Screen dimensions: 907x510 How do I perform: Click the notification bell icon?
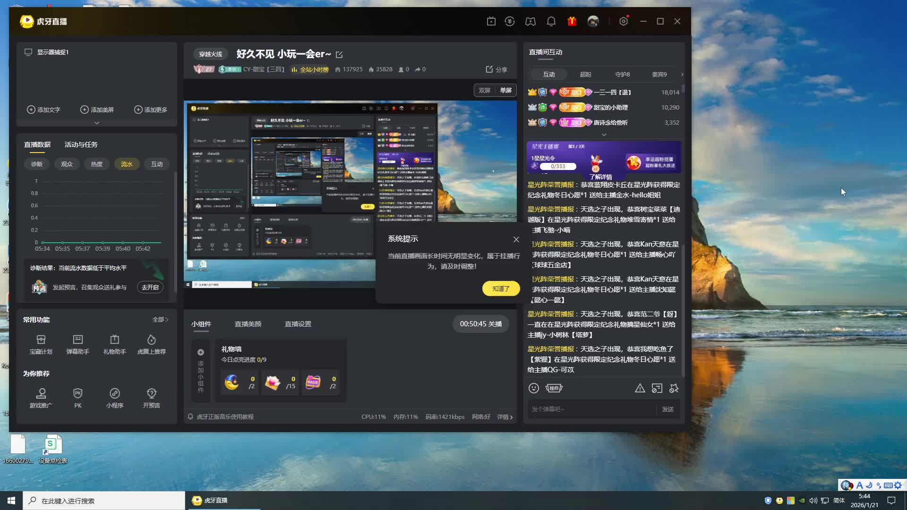click(551, 21)
